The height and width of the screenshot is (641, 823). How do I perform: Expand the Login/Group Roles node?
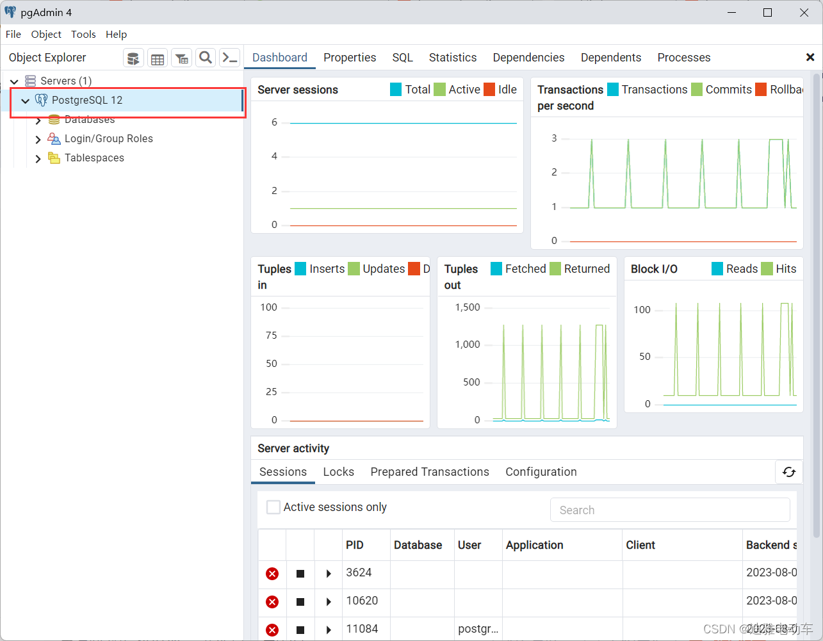(x=38, y=139)
